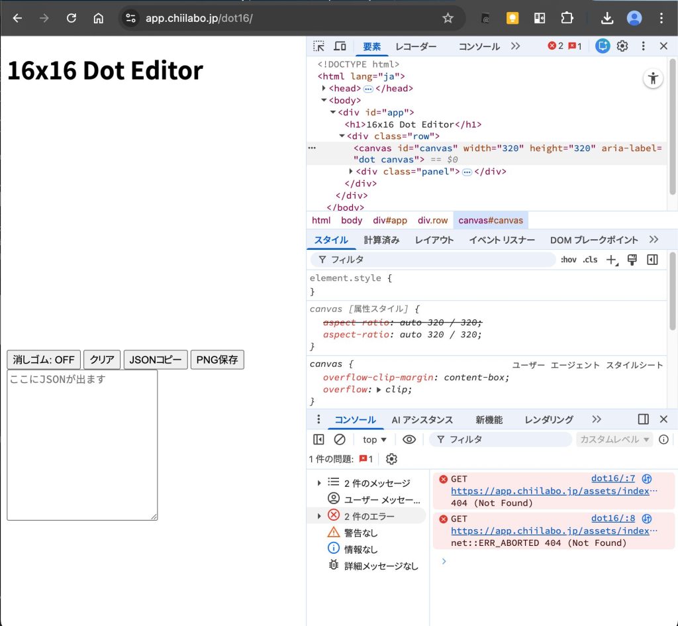This screenshot has height=626, width=678.
Task: Click the eye icon to create live expression
Action: [411, 439]
